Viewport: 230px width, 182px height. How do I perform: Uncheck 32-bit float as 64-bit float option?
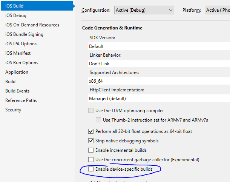point(91,131)
